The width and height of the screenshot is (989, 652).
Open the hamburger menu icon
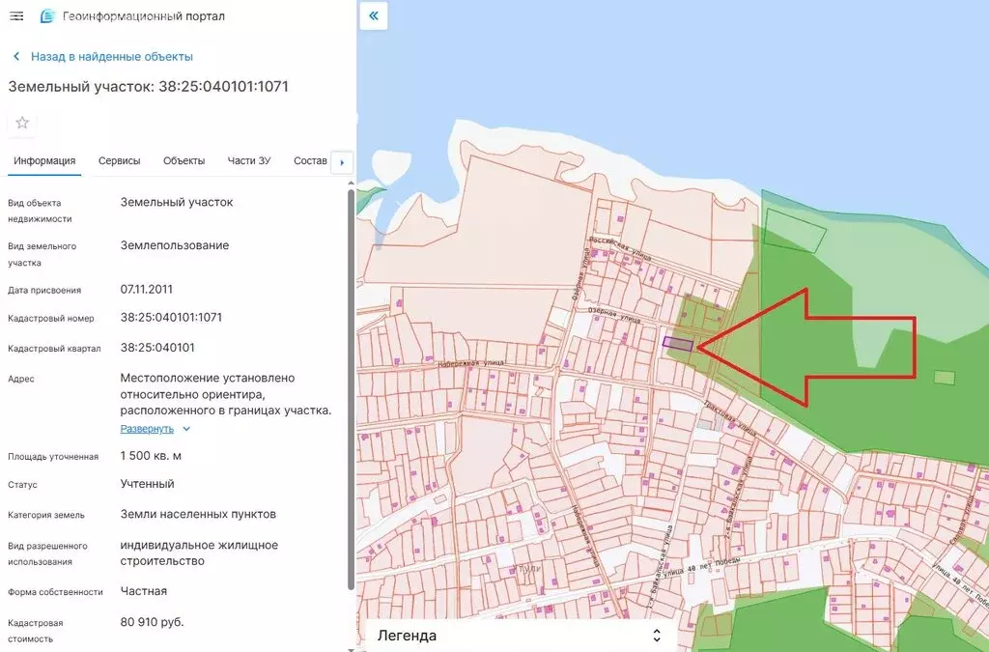[17, 16]
